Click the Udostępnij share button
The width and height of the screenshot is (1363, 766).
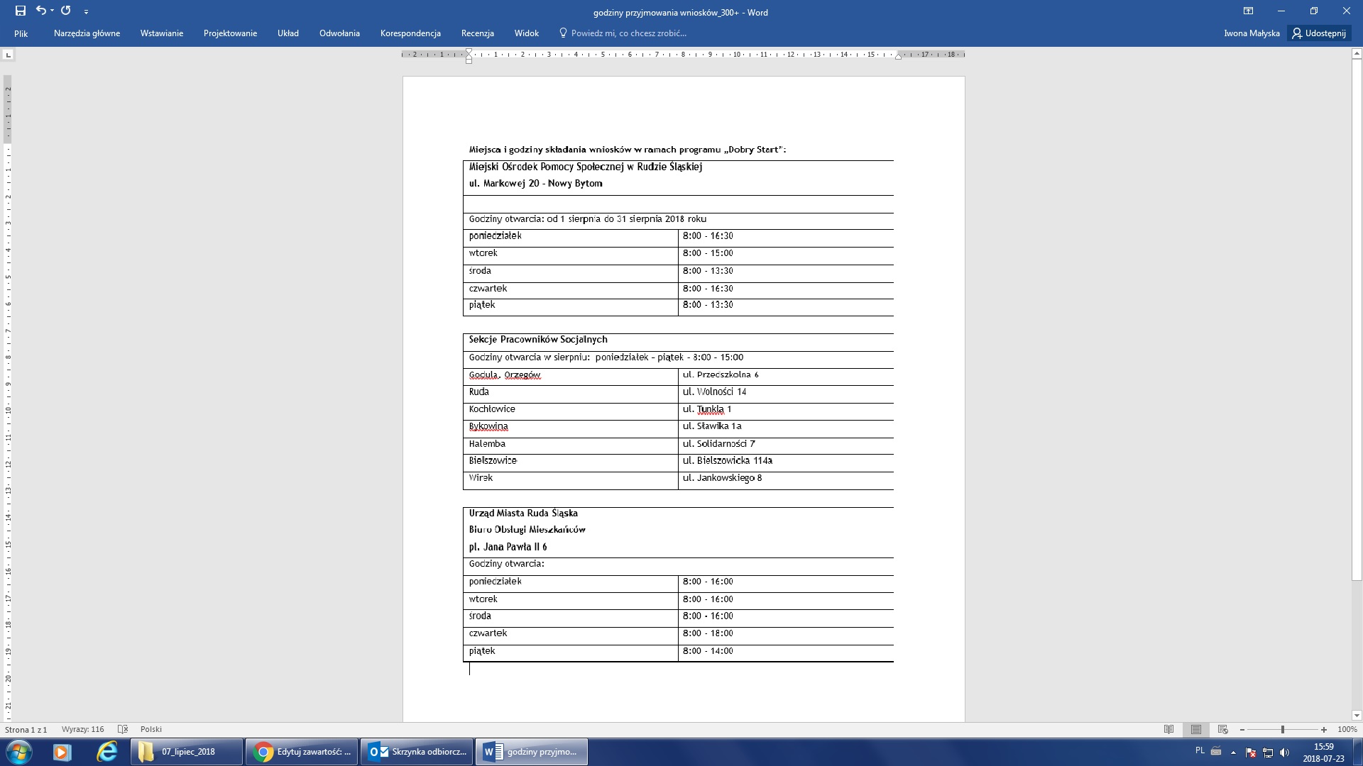tap(1319, 33)
